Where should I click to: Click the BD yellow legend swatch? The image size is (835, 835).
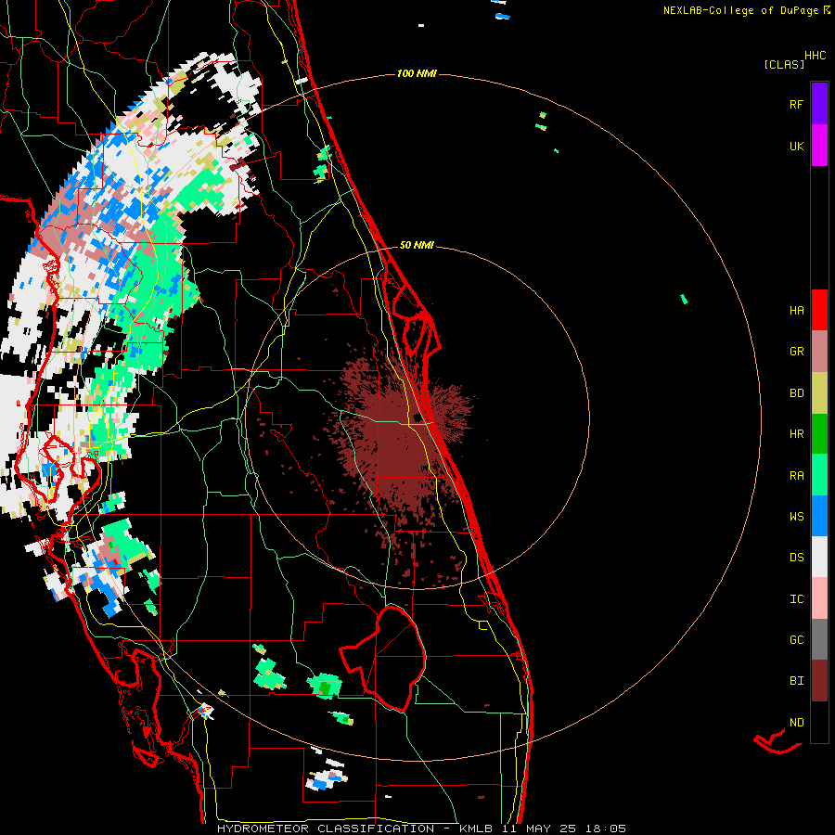819,393
